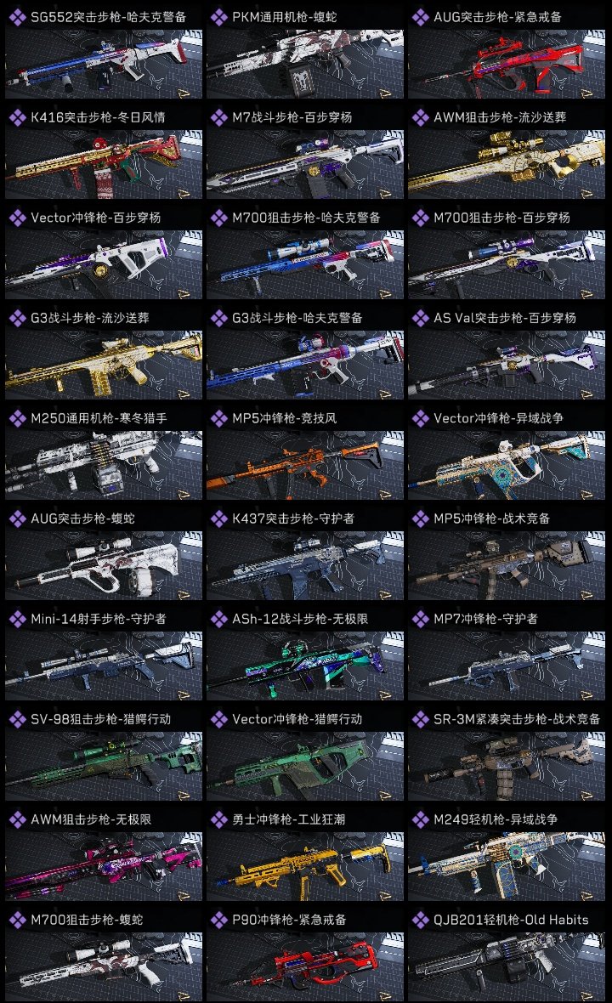Select the M250通用机枪-寒冬猎手 skin image
This screenshot has height=1003, width=612.
pyautogui.click(x=104, y=465)
